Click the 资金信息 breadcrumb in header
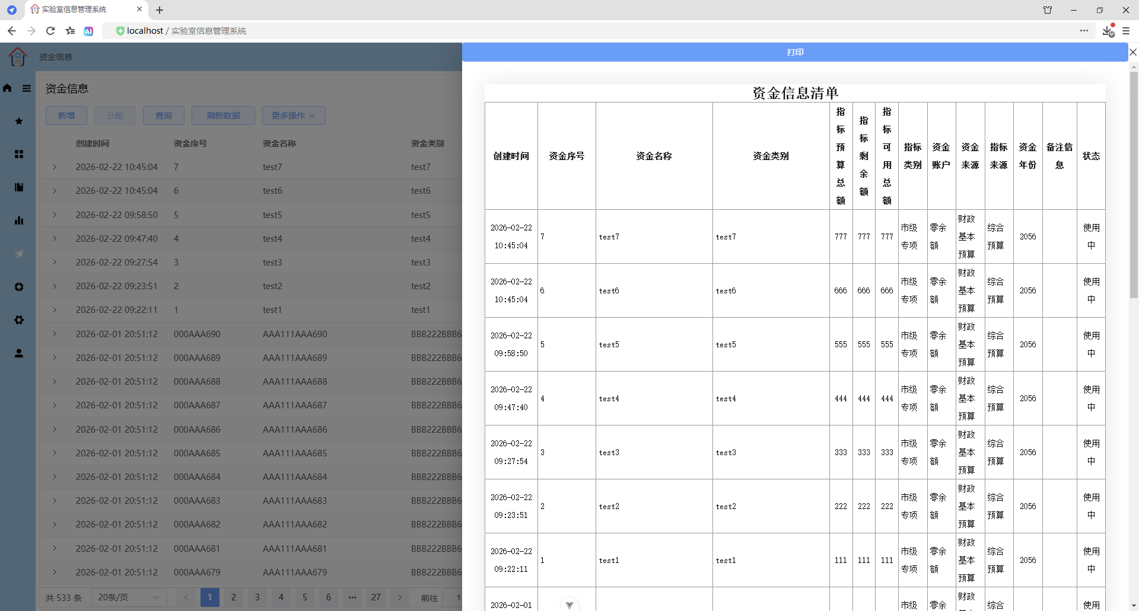Image resolution: width=1139 pixels, height=611 pixels. tap(56, 57)
